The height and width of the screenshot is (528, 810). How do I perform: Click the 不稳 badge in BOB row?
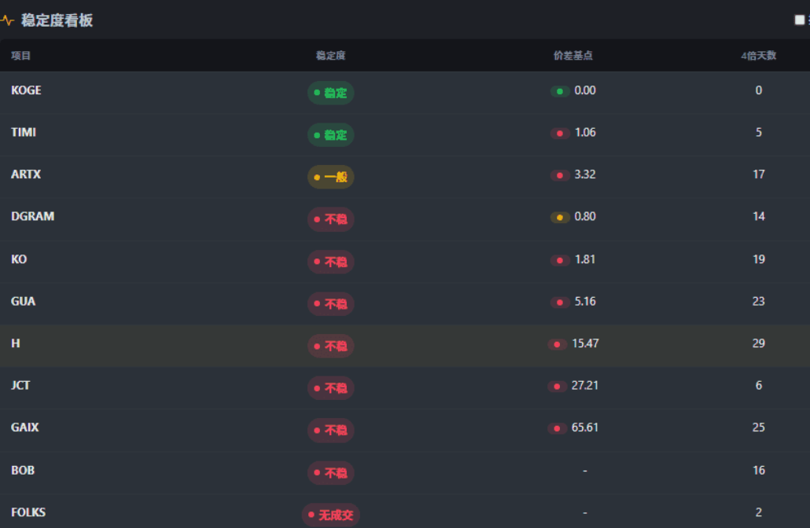coord(331,473)
